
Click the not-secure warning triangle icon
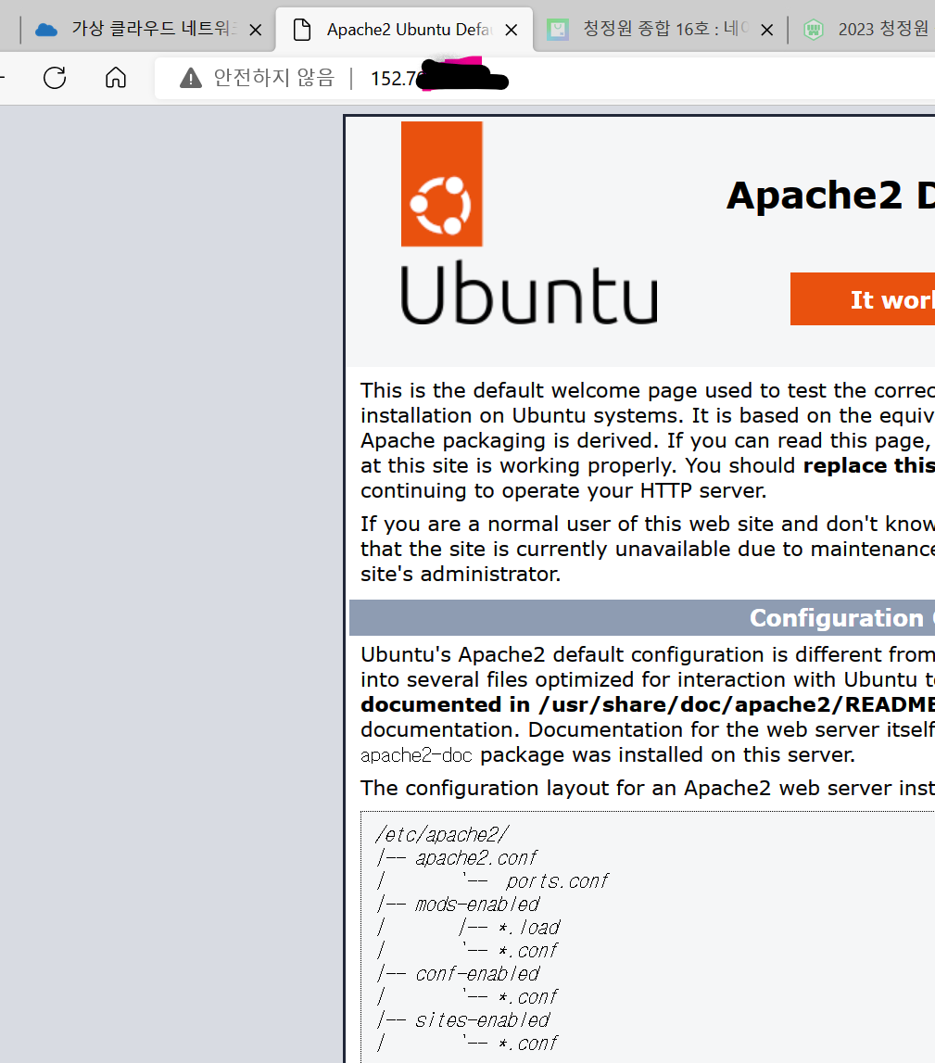pos(191,79)
